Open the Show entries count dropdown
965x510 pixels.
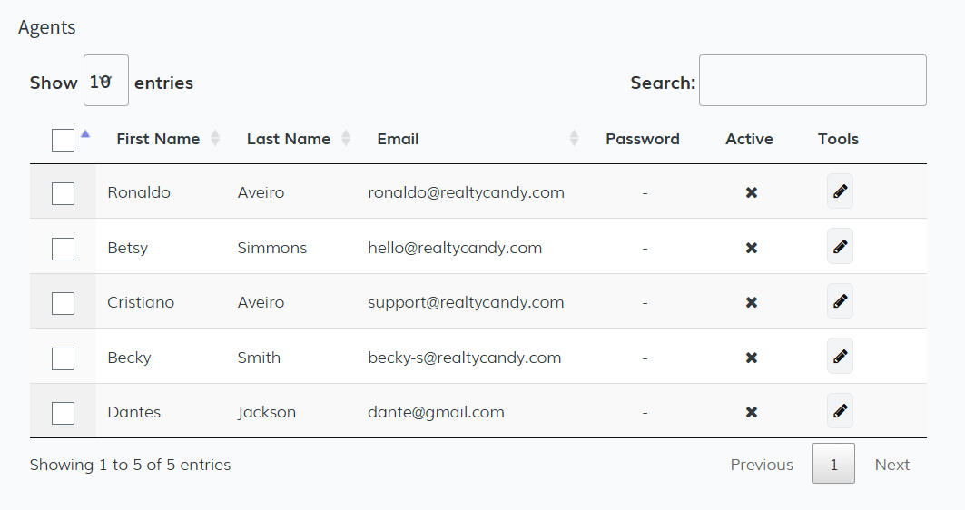pyautogui.click(x=105, y=82)
